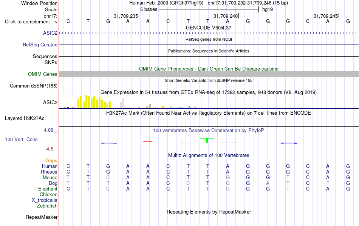Image resolution: width=359 pixels, height=226 pixels.
Task: Click the PhyloP Basewise Conservation title
Action: click(209, 131)
